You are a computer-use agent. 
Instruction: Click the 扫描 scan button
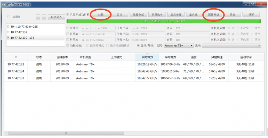[101, 15]
